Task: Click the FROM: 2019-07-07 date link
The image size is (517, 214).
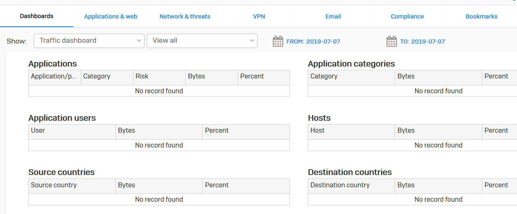Action: coord(313,41)
